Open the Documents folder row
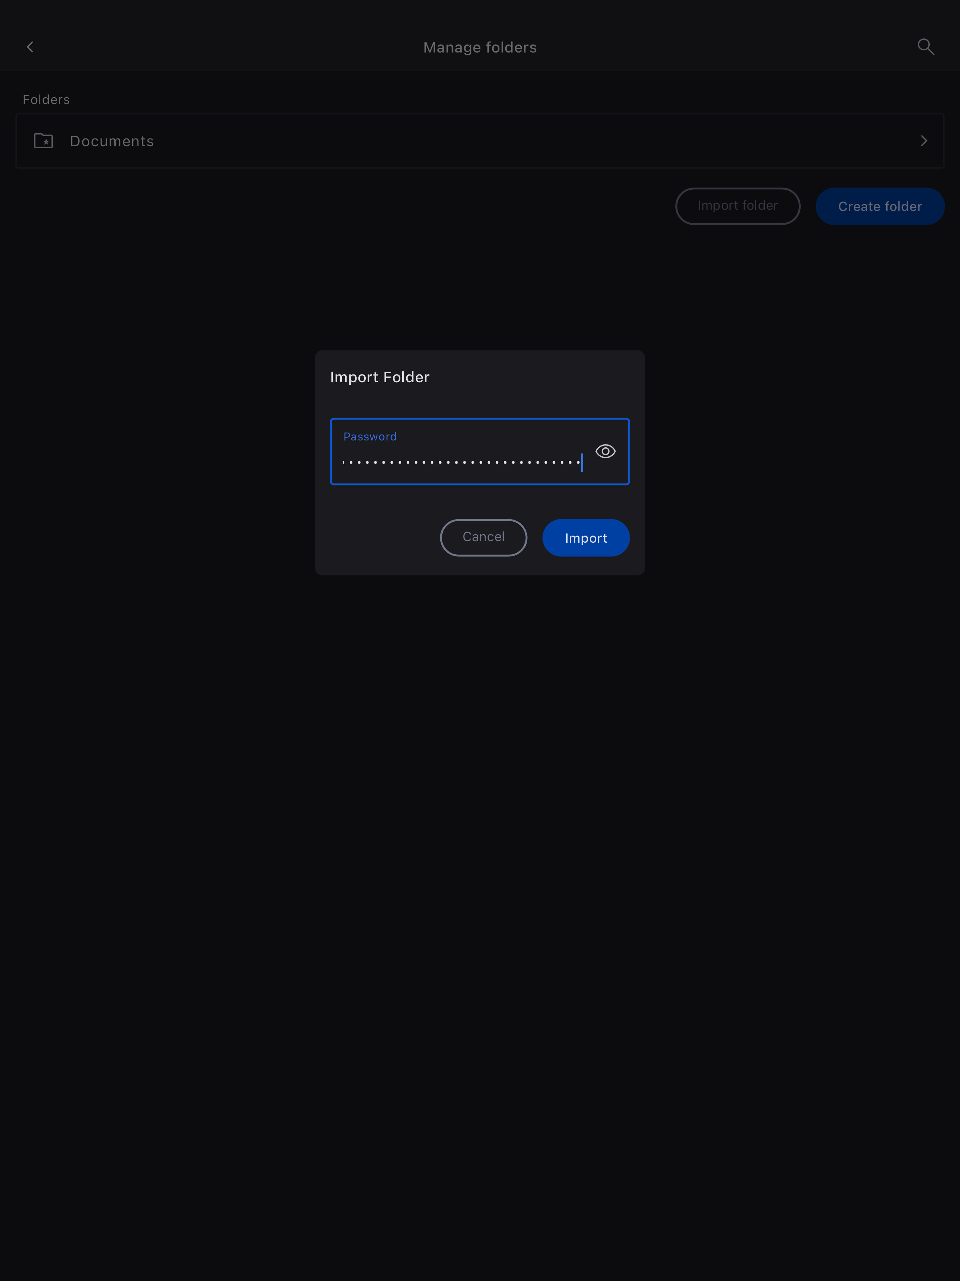Image resolution: width=960 pixels, height=1281 pixels. 479,141
